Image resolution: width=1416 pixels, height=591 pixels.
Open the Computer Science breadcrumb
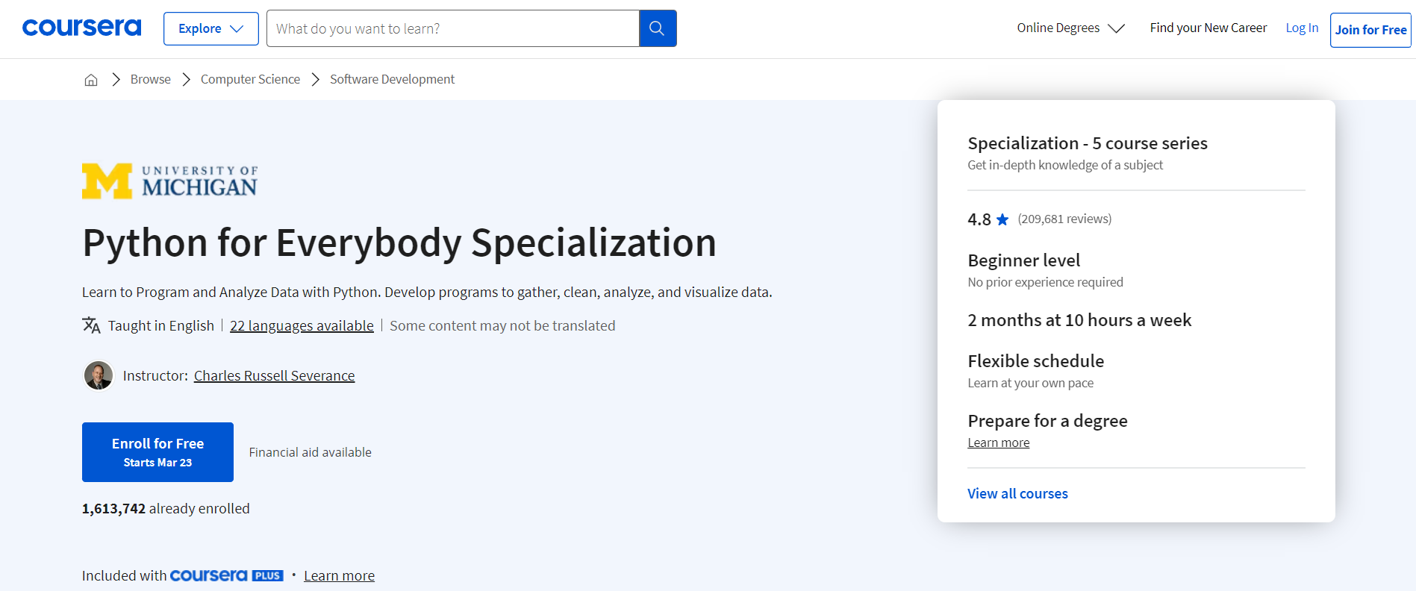[x=250, y=79]
